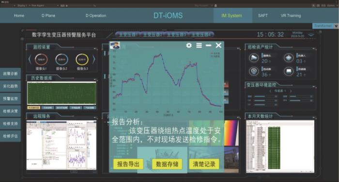The height and width of the screenshot is (182, 339).
Task: Select the surveillance camera asset icon
Action: click(x=254, y=58)
